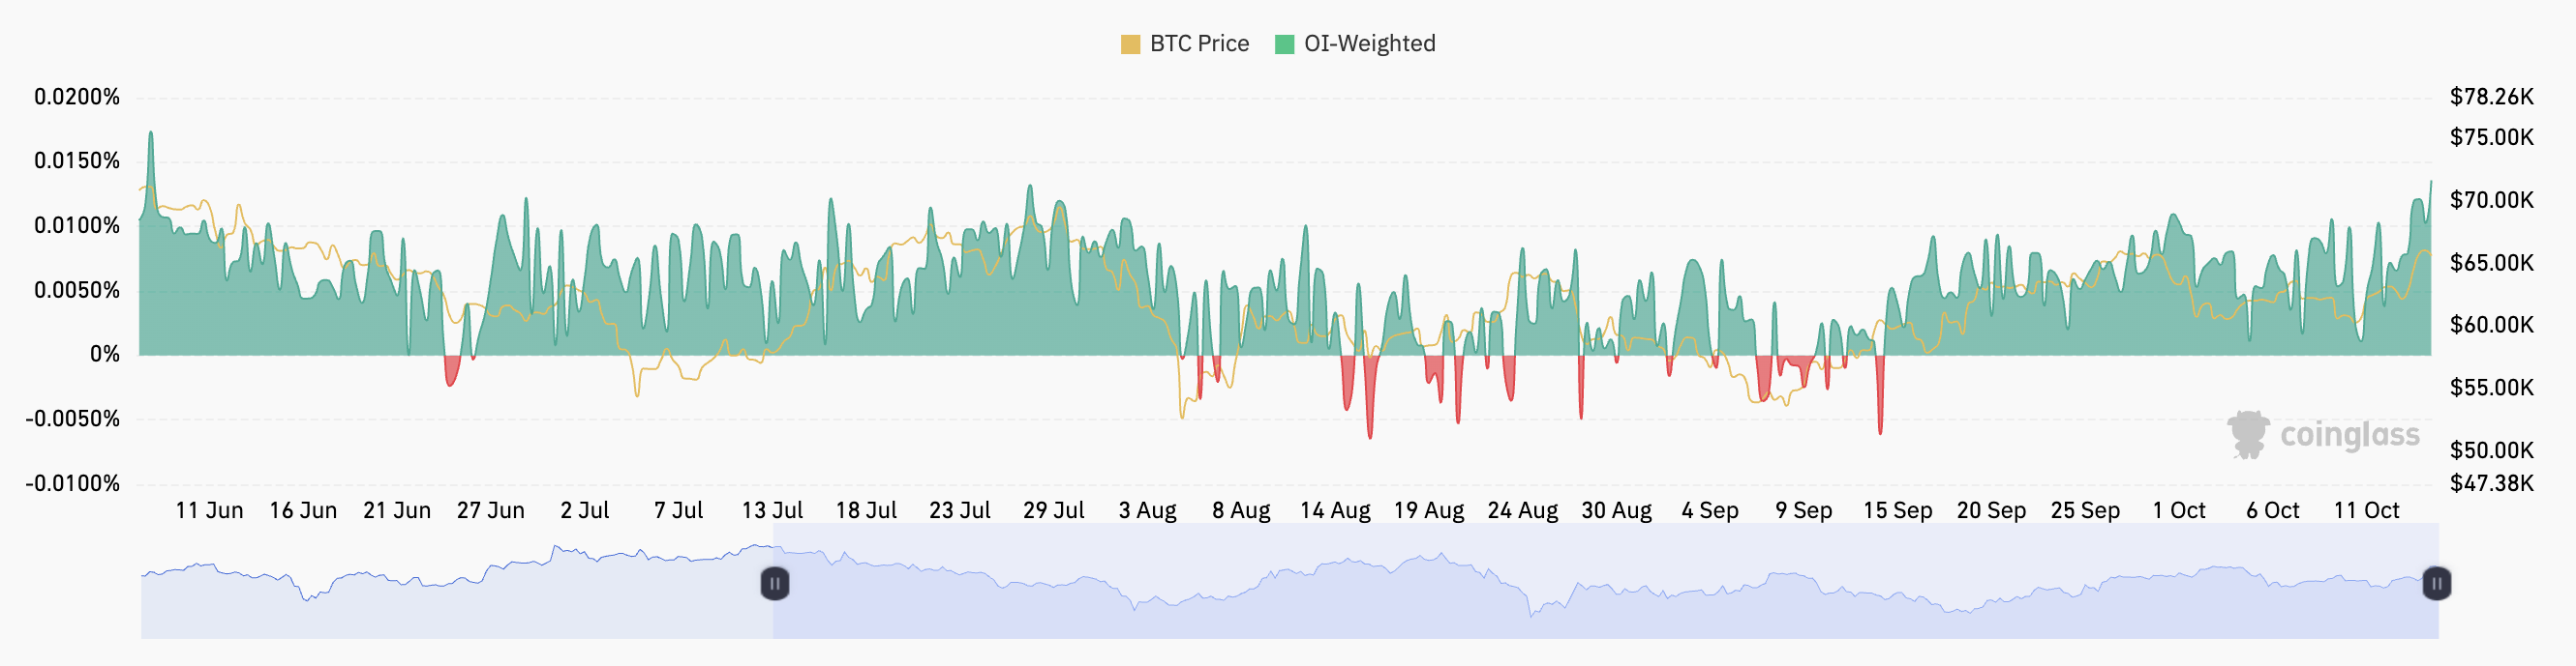Grab the right range slider handle
This screenshot has width=2576, height=666.
click(2436, 583)
